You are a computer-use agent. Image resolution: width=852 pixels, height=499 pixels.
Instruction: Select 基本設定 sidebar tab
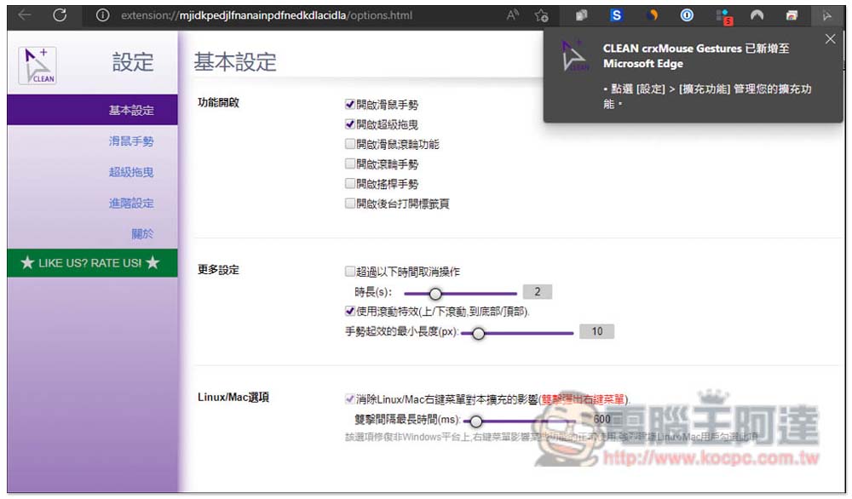[x=92, y=110]
